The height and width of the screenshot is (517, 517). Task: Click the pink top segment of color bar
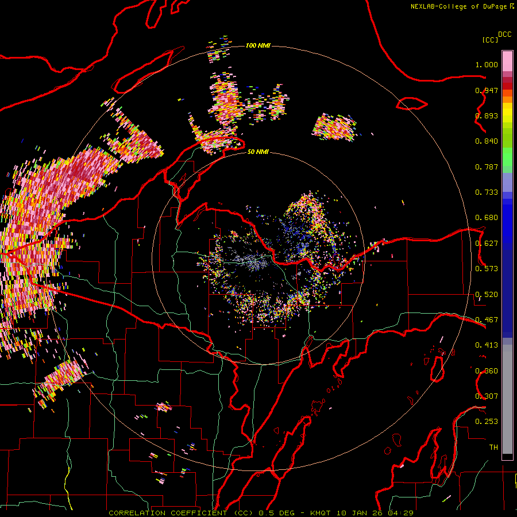click(507, 61)
